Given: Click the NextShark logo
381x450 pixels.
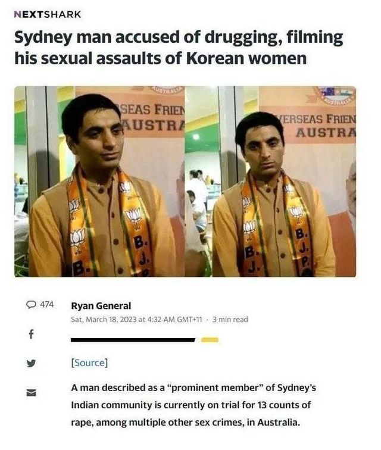Looking at the screenshot, I should coord(48,14).
